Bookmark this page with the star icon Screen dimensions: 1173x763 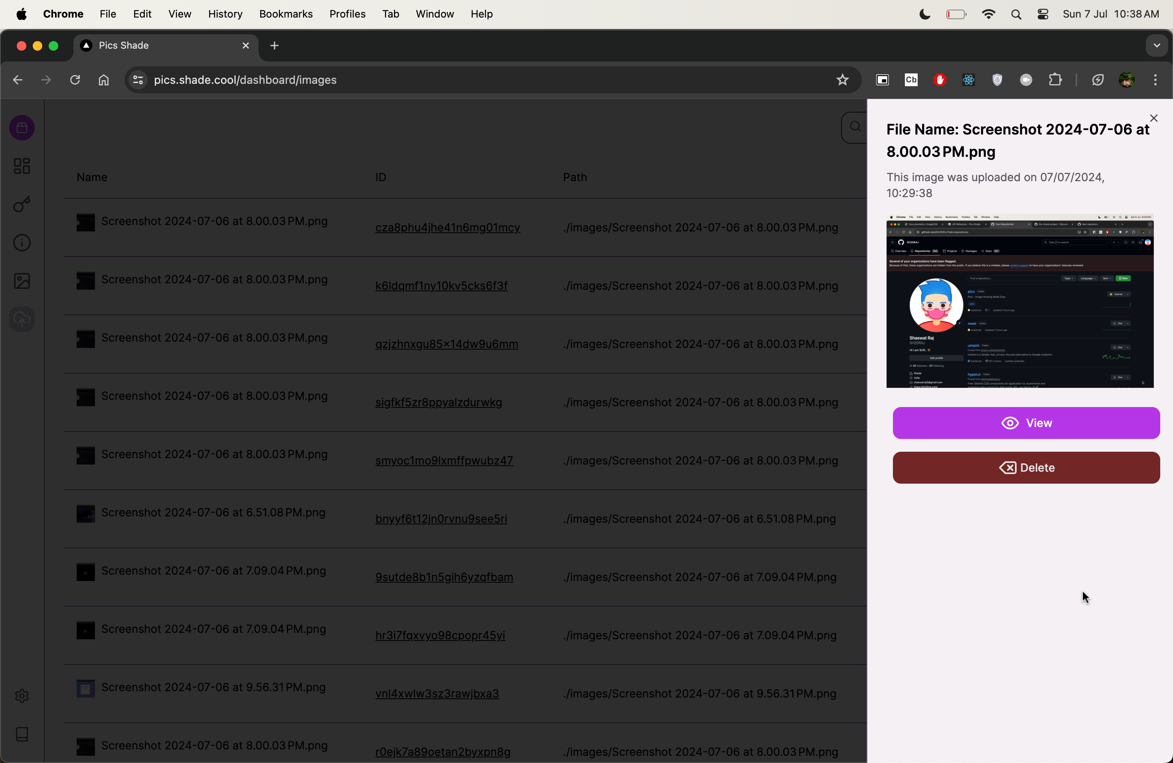[842, 80]
